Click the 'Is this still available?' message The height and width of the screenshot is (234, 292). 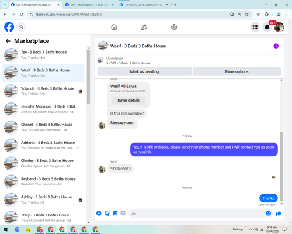tap(127, 113)
